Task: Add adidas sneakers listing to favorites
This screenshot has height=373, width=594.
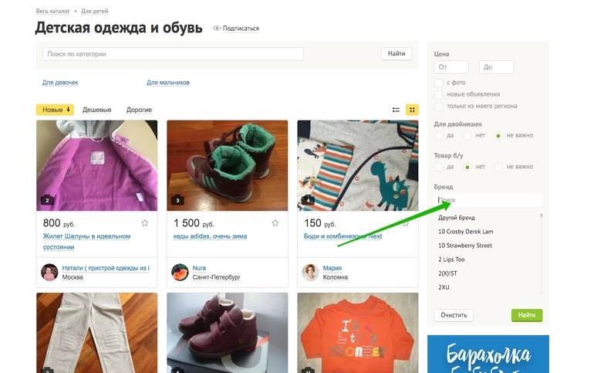Action: (x=275, y=222)
